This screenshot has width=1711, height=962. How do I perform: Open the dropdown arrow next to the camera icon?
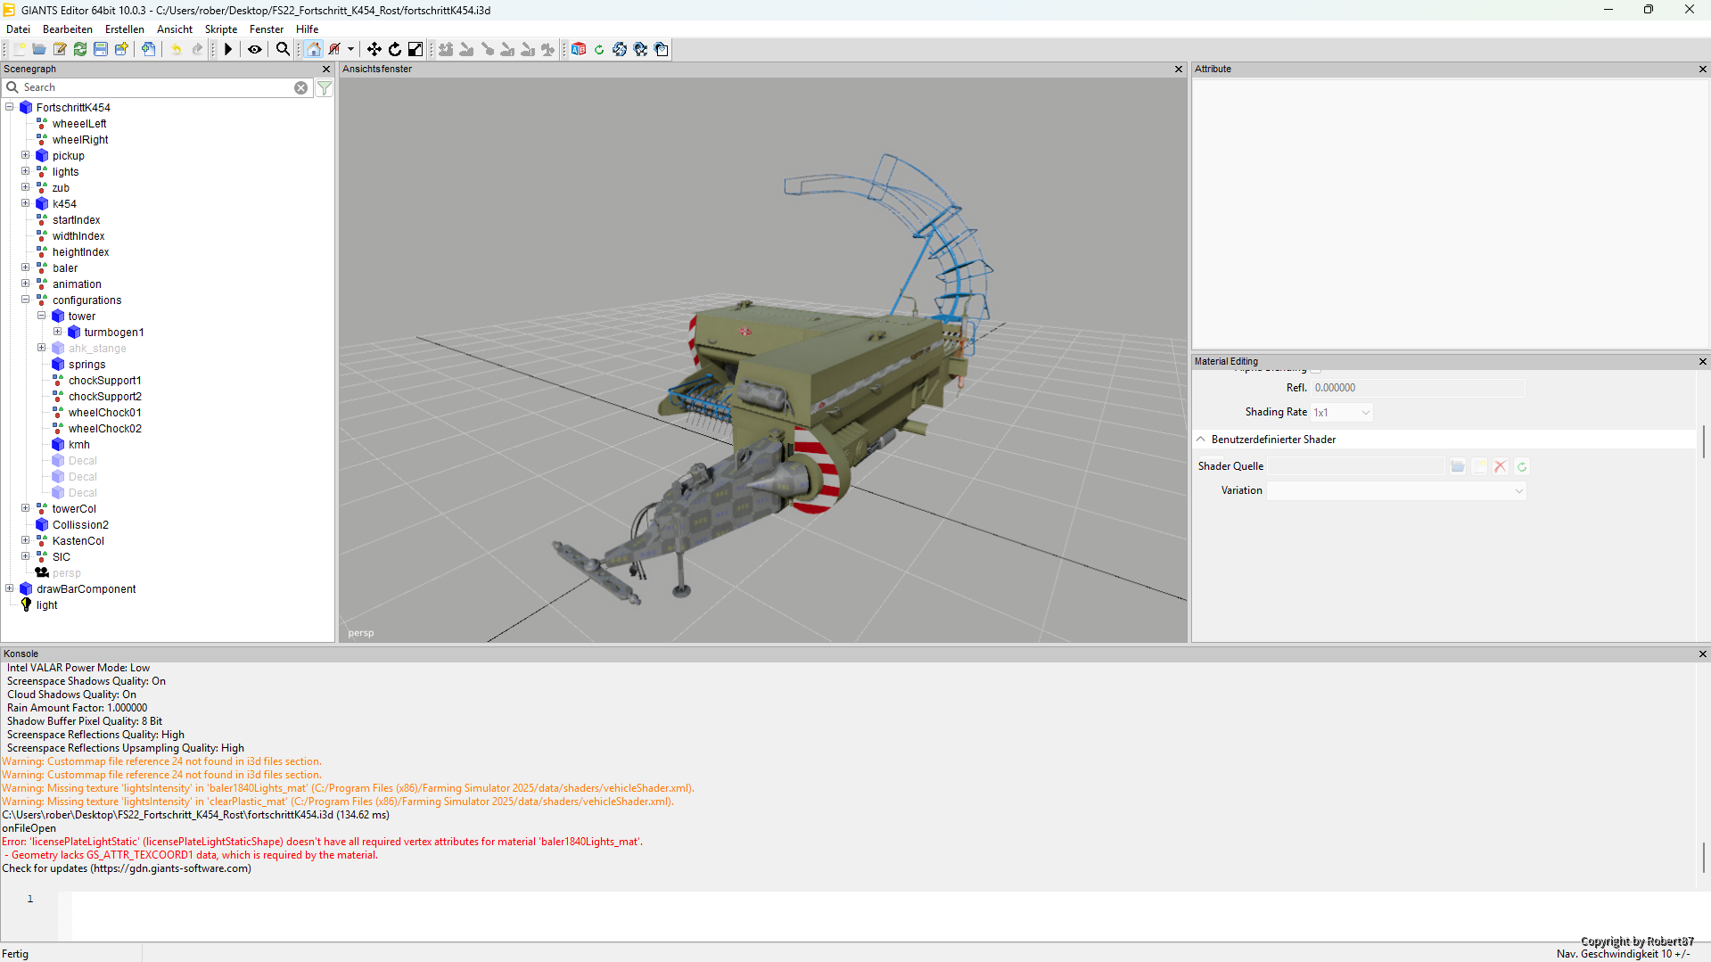pos(350,49)
